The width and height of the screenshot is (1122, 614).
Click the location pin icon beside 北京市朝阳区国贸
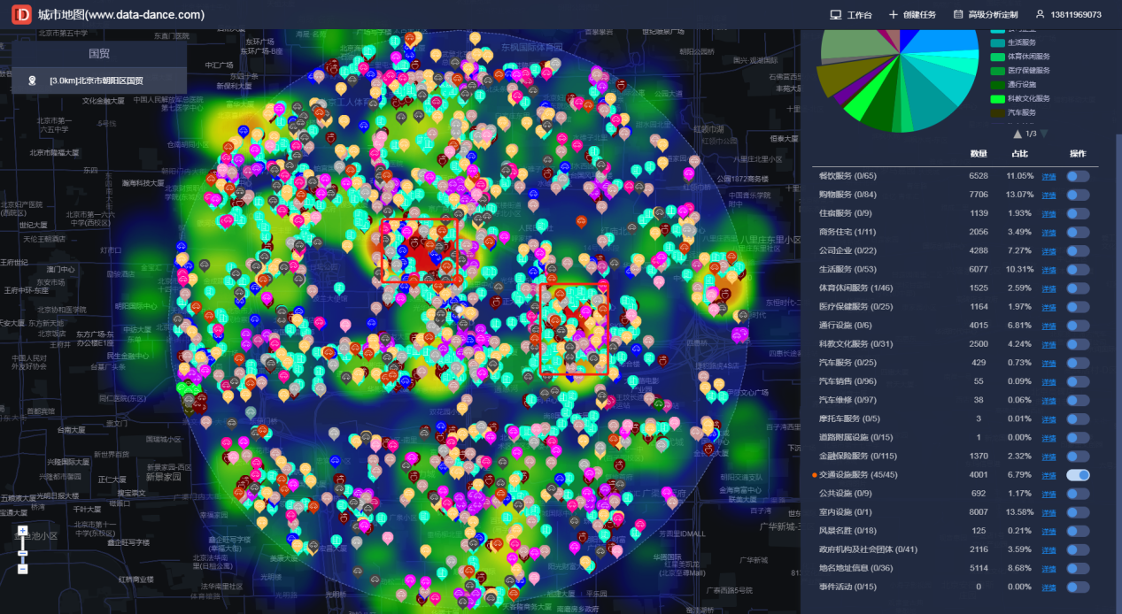[x=33, y=81]
